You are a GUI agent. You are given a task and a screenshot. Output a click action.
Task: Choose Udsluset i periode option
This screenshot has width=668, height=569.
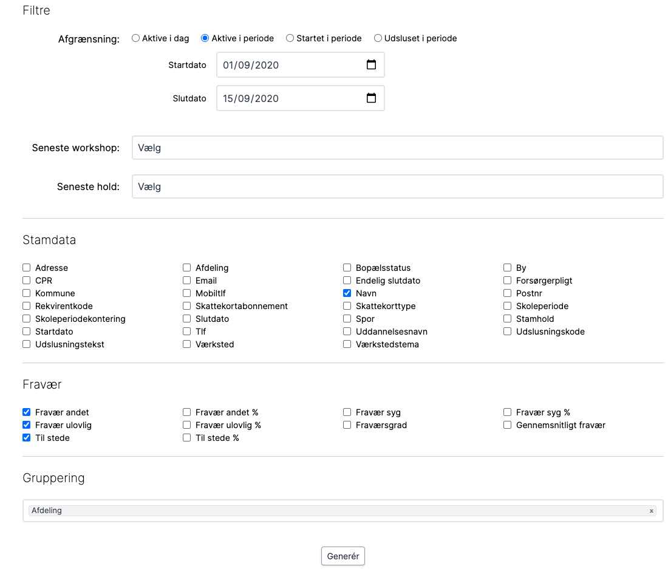pos(378,38)
